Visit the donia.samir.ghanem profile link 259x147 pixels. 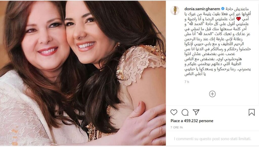coord(202,9)
